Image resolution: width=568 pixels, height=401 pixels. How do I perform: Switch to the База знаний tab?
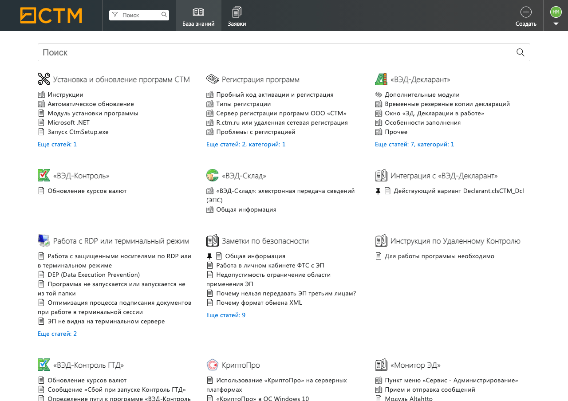click(198, 16)
